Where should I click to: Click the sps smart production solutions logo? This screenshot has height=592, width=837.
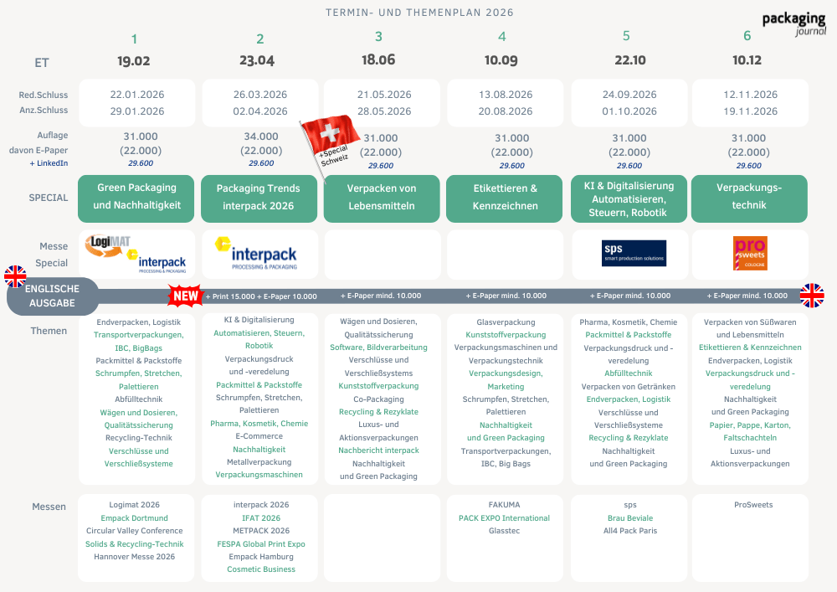pyautogui.click(x=634, y=253)
